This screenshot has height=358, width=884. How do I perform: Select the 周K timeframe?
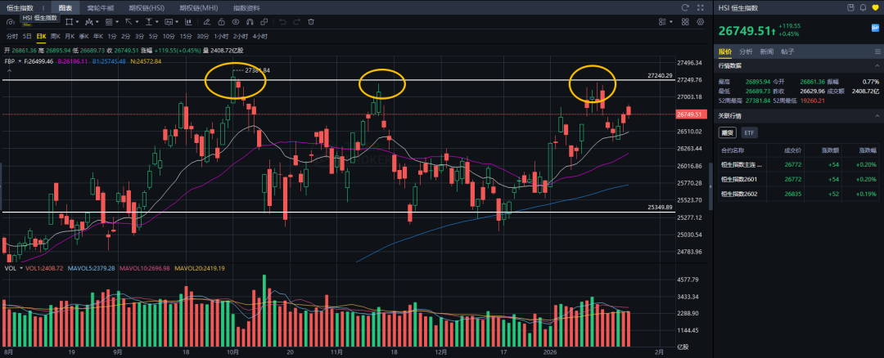point(56,36)
